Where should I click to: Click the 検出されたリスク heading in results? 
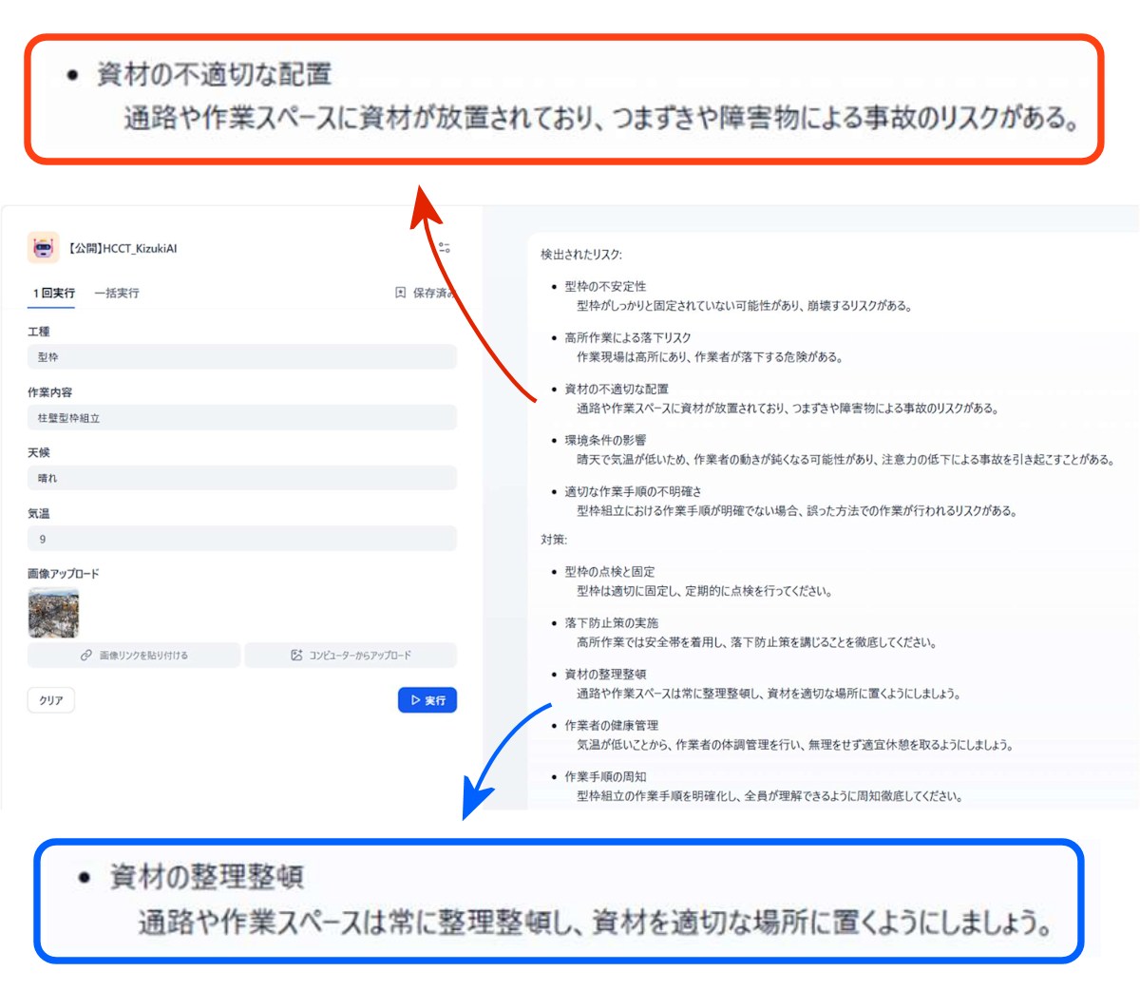coord(581,255)
